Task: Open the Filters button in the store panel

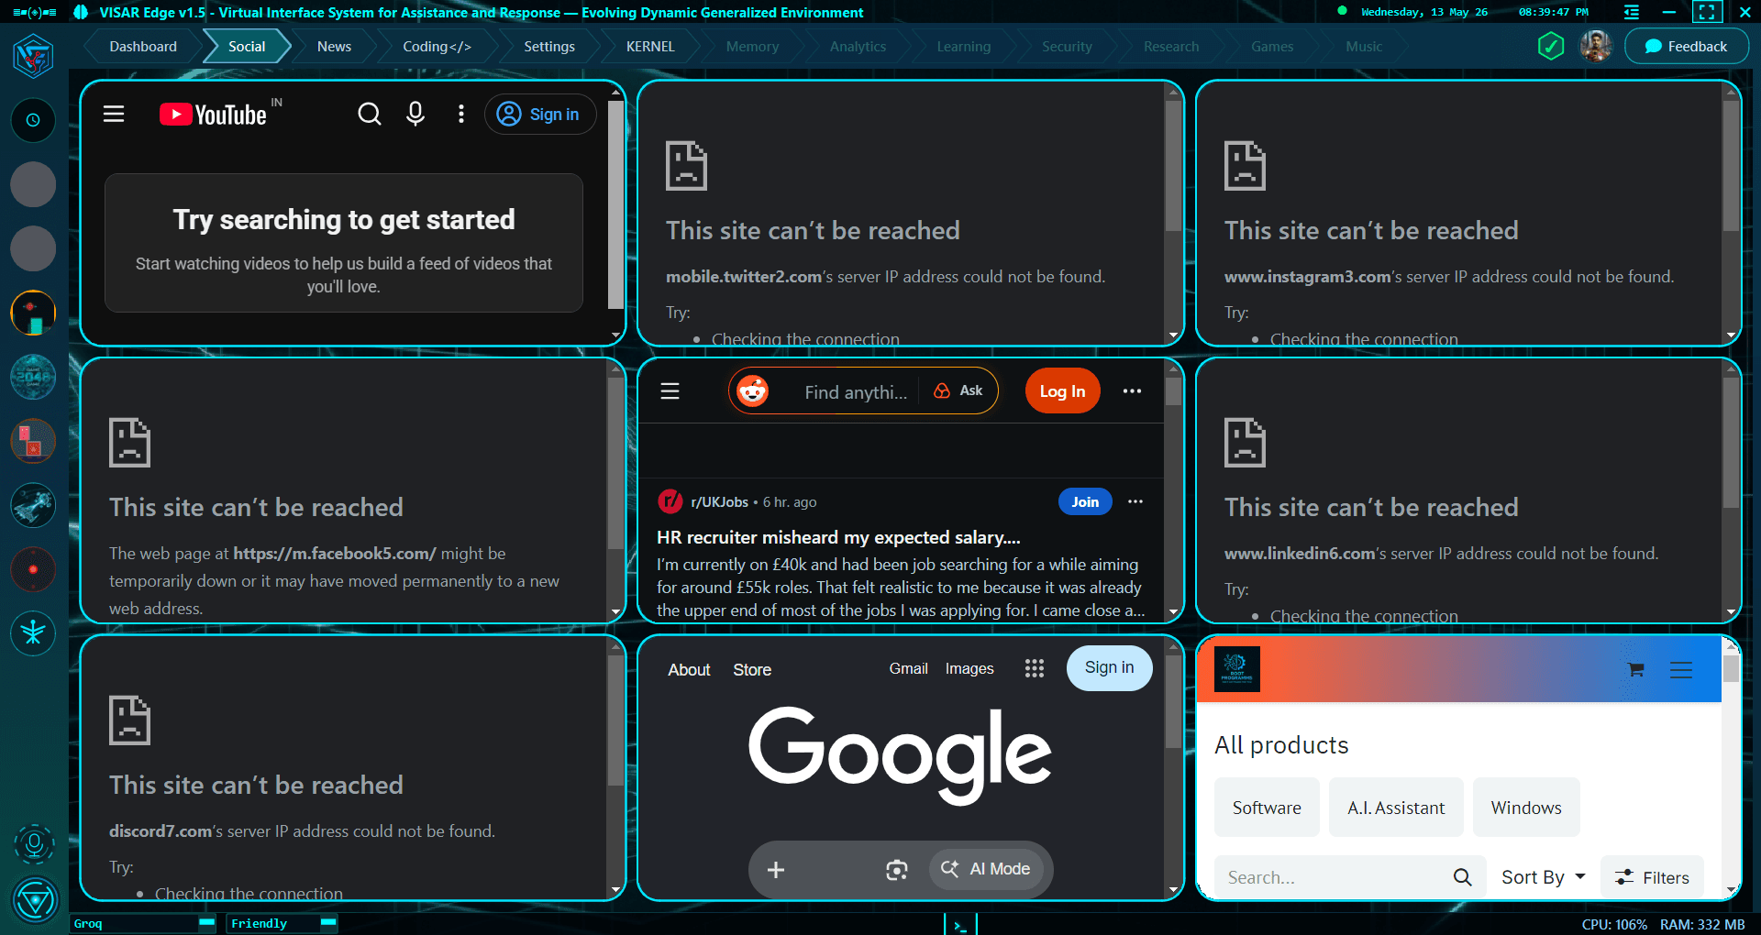Action: [1652, 877]
